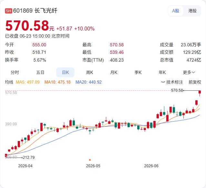
Task: Switch to the A股 market tab
Action: click(176, 11)
